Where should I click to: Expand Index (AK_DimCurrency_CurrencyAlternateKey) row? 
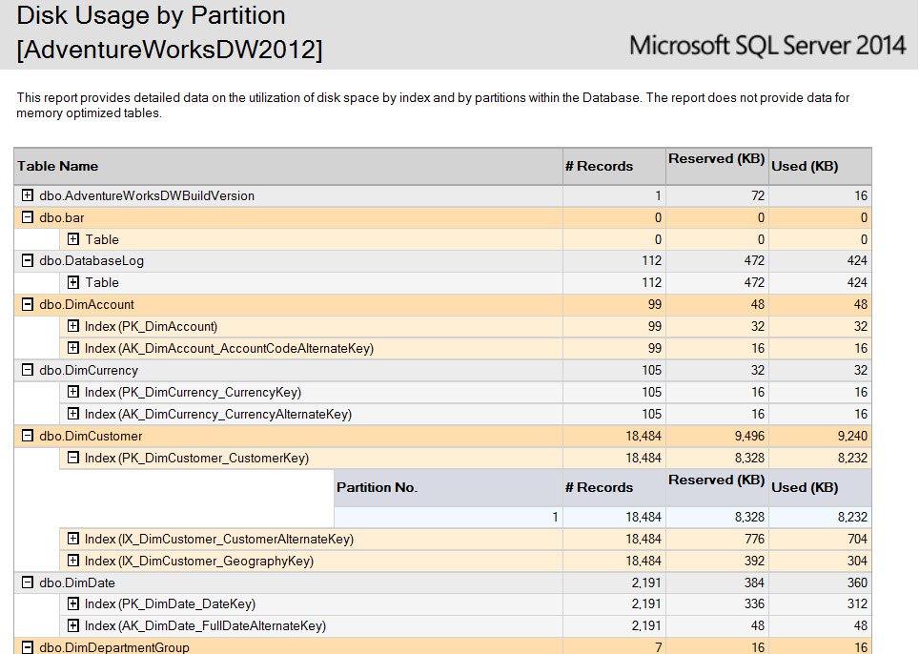pyautogui.click(x=73, y=414)
